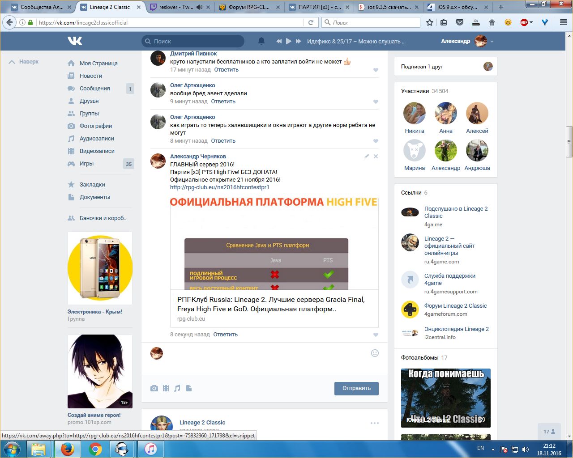Go back with browser back arrow
Viewport: 573px width, 458px height.
(10, 22)
